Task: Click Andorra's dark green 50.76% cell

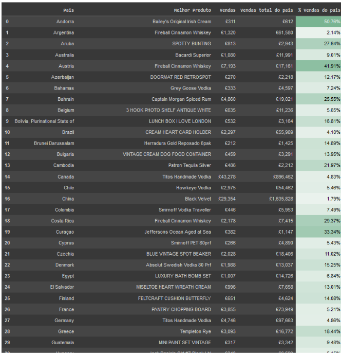Action: pyautogui.click(x=318, y=22)
